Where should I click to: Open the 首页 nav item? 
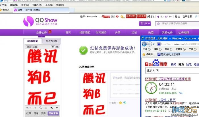click(68, 33)
